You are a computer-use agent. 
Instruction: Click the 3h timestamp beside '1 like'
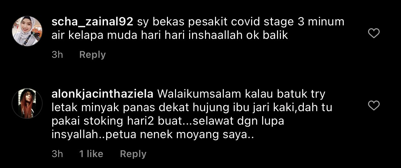coord(57,154)
